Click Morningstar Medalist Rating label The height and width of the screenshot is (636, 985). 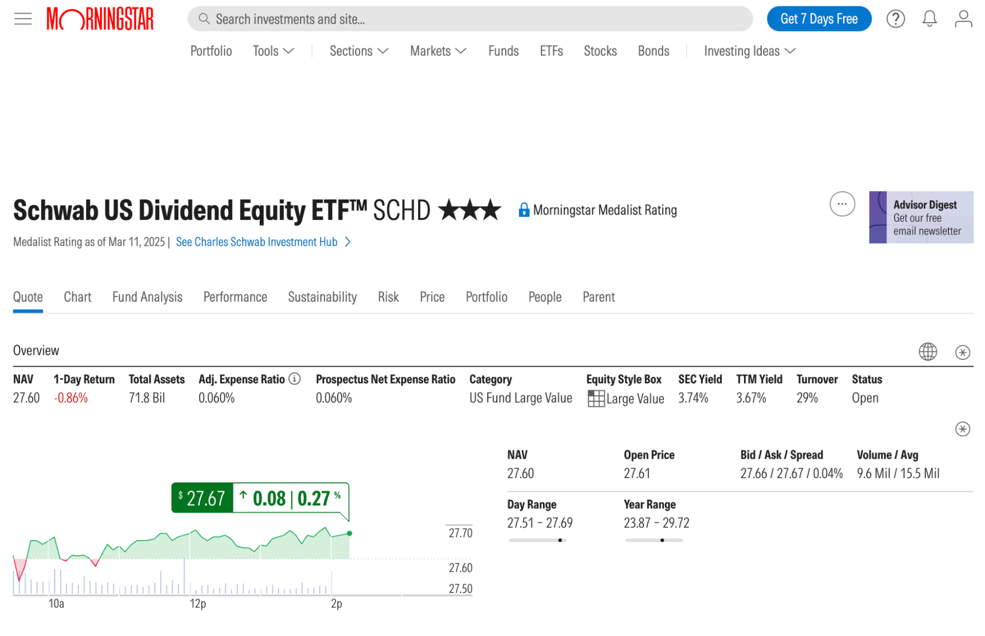(605, 210)
